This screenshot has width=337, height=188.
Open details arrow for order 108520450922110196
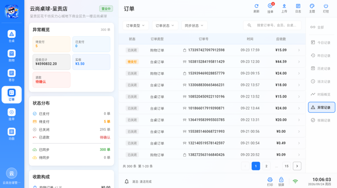coord(299,96)
